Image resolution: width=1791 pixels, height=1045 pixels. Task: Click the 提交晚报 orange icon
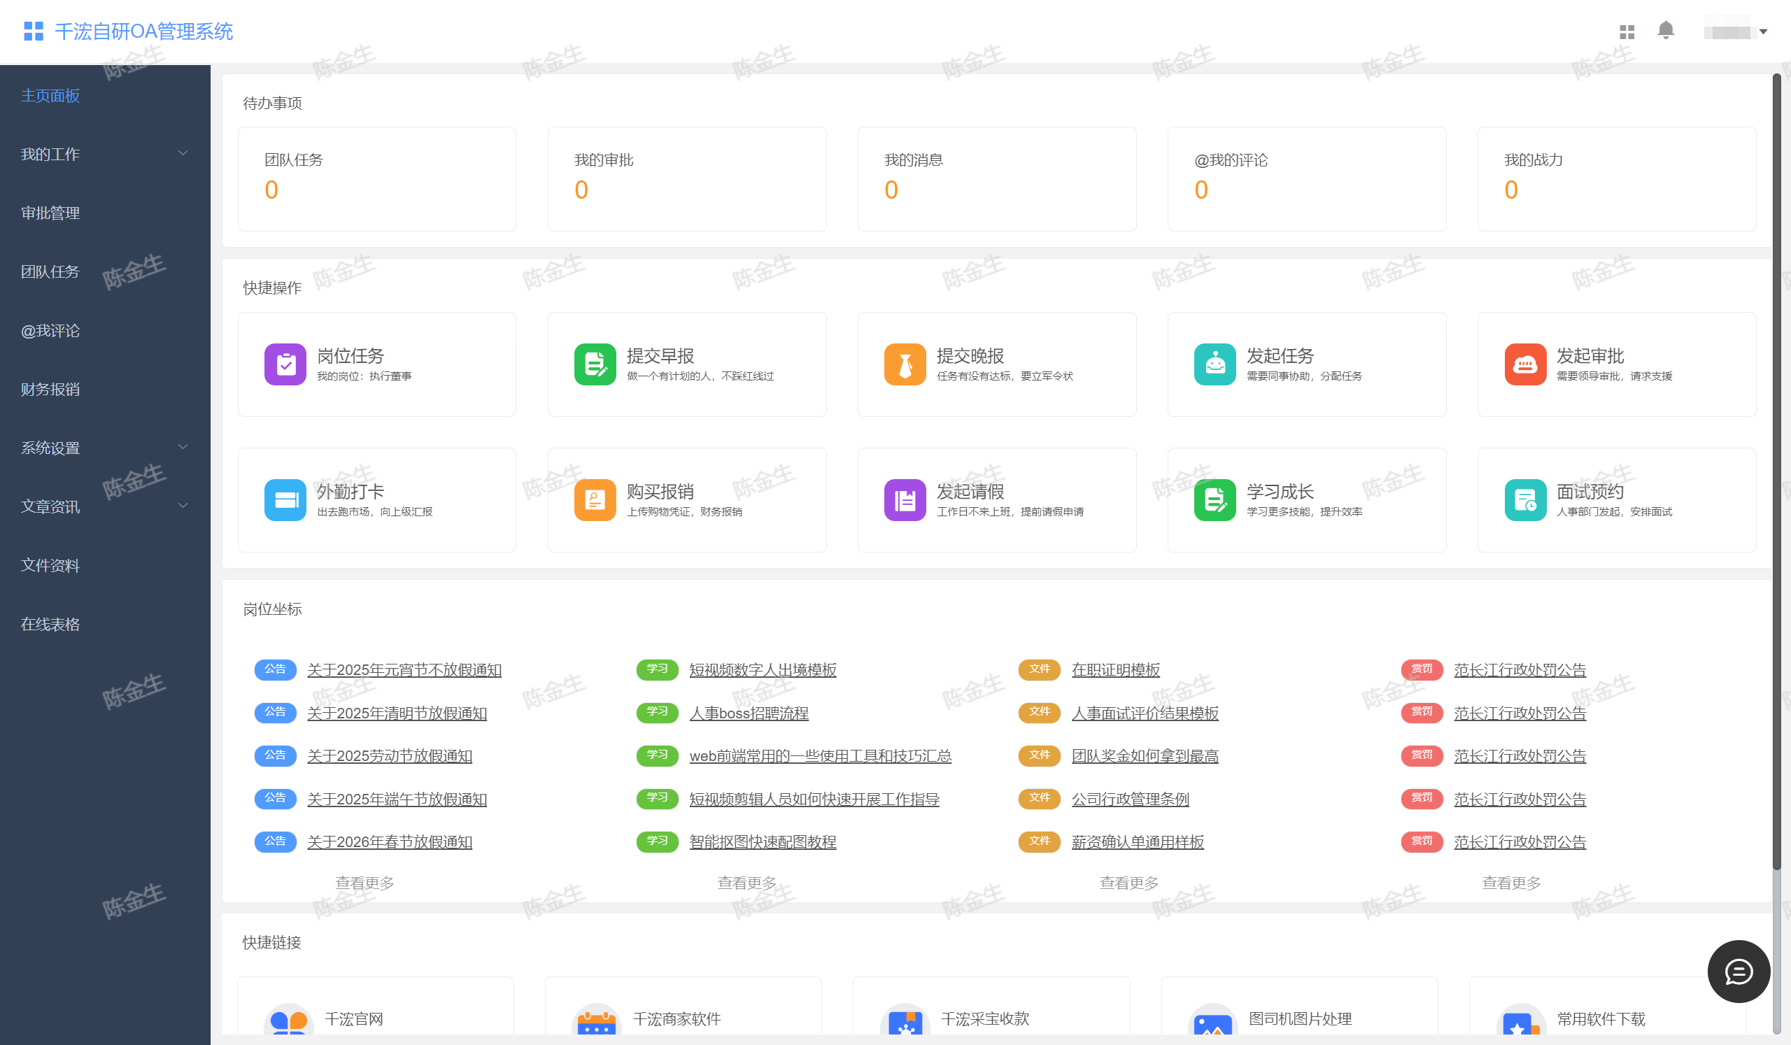(905, 364)
